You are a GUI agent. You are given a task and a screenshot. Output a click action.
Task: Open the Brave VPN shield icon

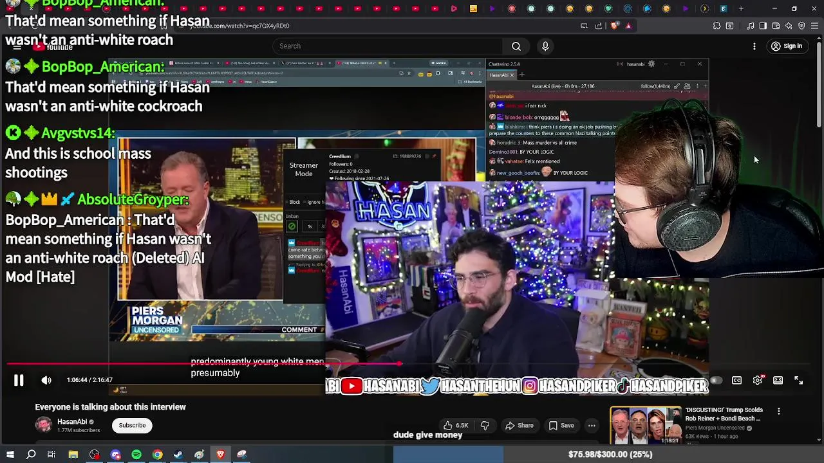[801, 26]
